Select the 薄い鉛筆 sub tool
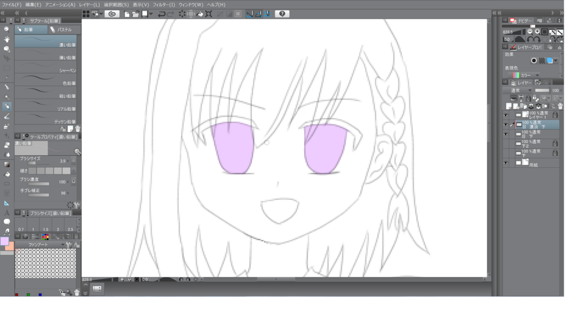 pyautogui.click(x=46, y=54)
